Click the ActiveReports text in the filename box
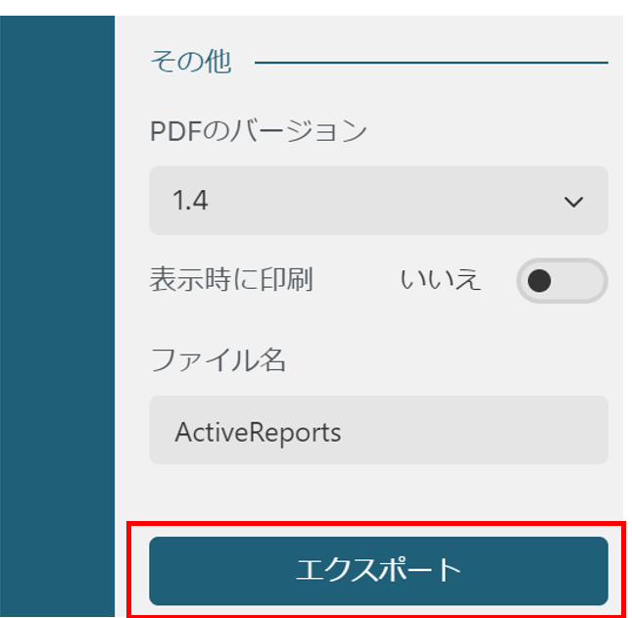632x618 pixels. point(258,432)
